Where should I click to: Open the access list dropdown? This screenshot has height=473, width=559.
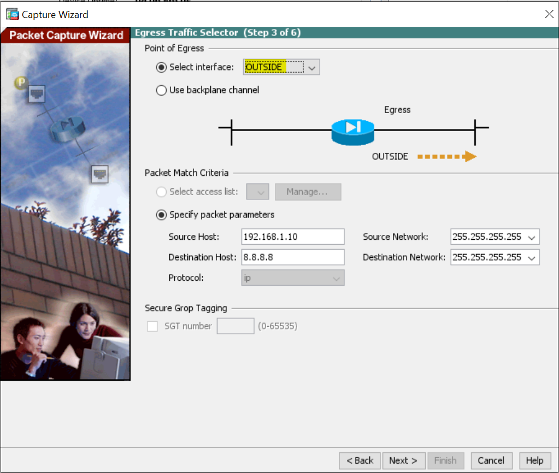pos(257,192)
